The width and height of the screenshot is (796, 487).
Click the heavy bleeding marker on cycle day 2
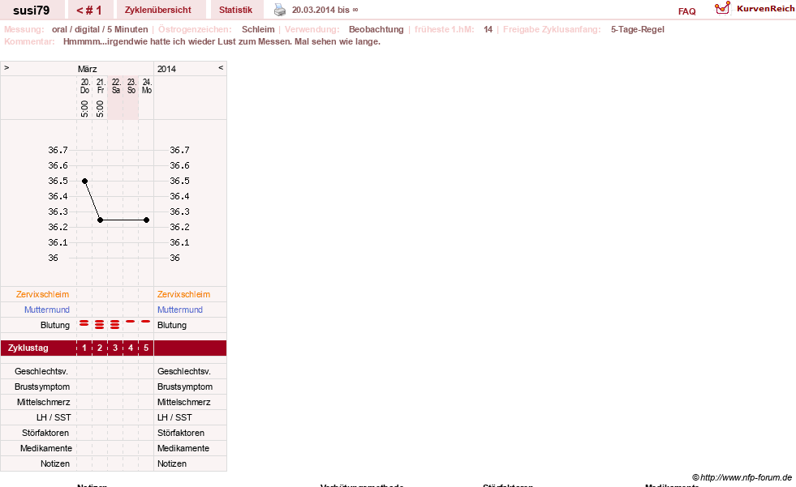(100, 324)
